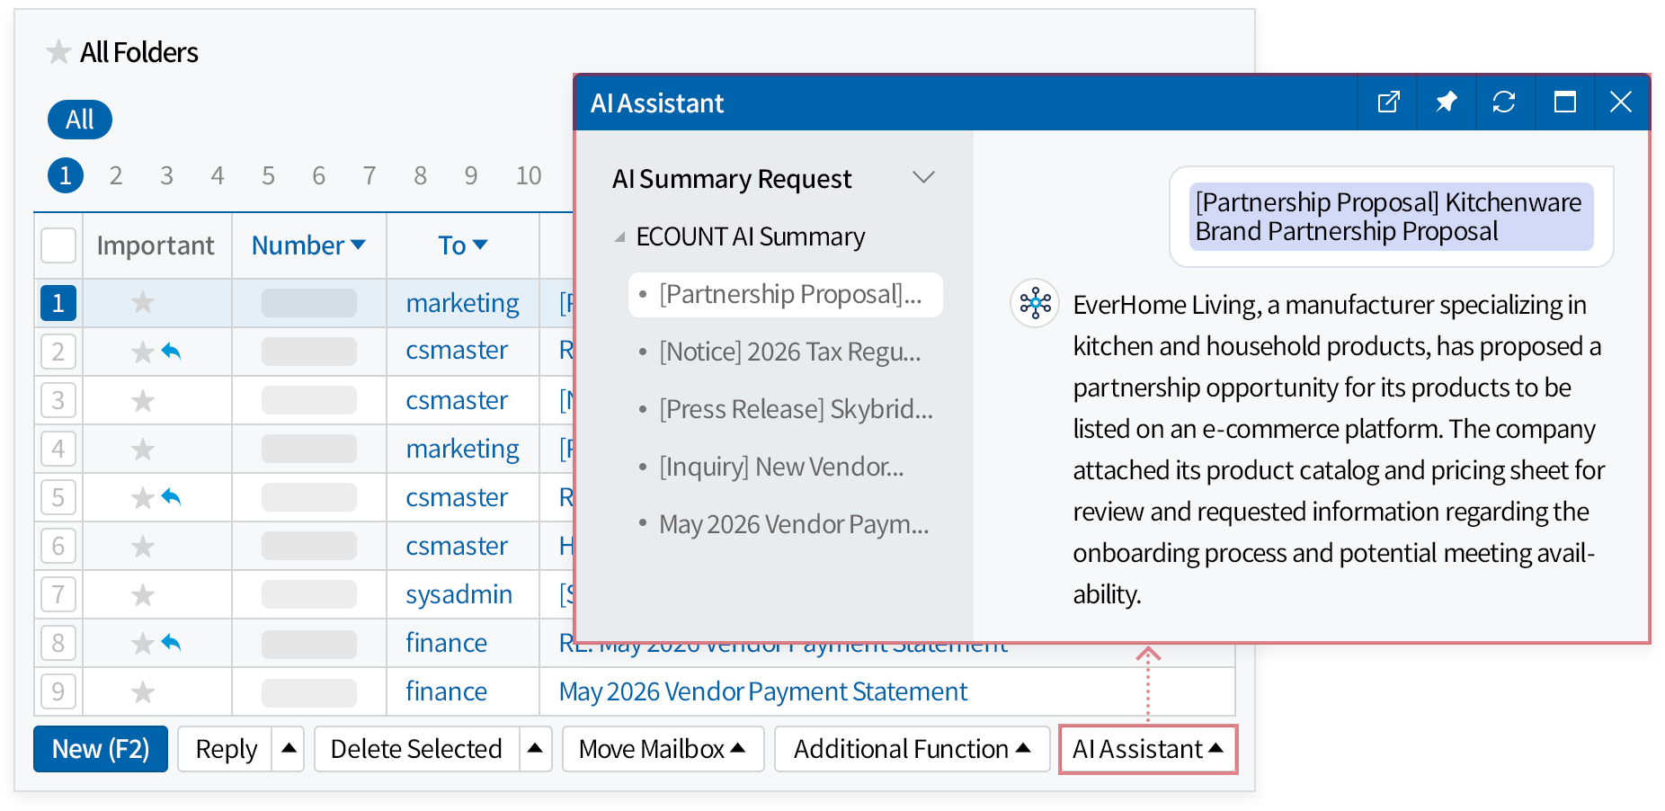Image resolution: width=1665 pixels, height=811 pixels.
Task: Collapse the ECOUNT AI Summary tree node
Action: [619, 237]
